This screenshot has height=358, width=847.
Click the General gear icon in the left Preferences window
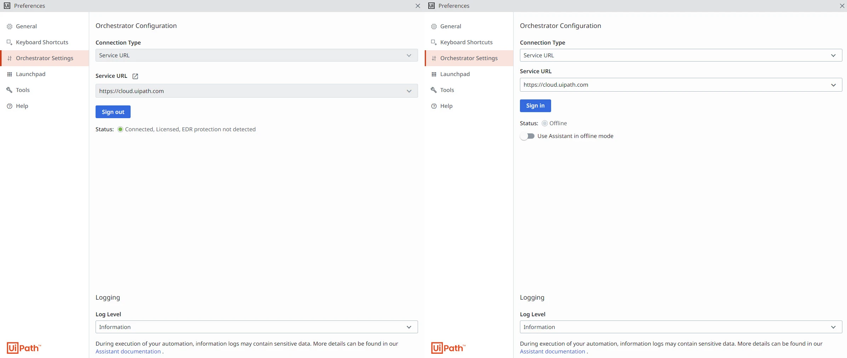[x=10, y=27]
